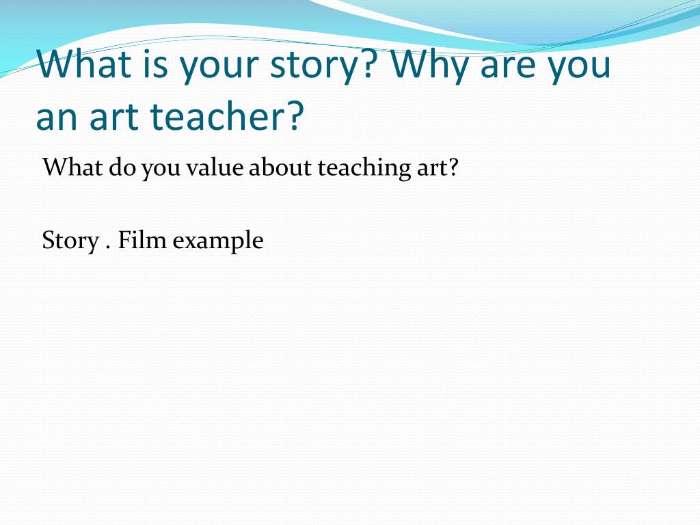The image size is (700, 525).
Task: Select the word "value" in the body text
Action: click(x=215, y=167)
